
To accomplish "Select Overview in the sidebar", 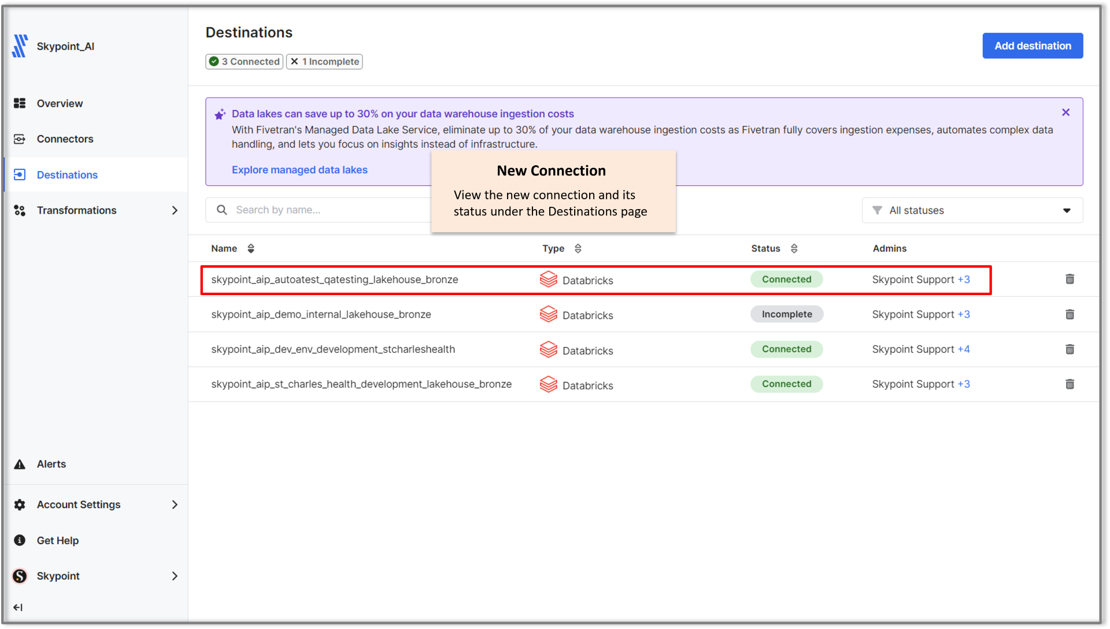I will 60,103.
